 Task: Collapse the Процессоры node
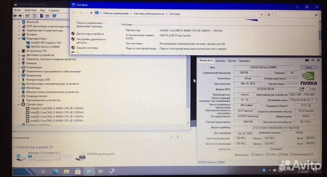[19, 104]
